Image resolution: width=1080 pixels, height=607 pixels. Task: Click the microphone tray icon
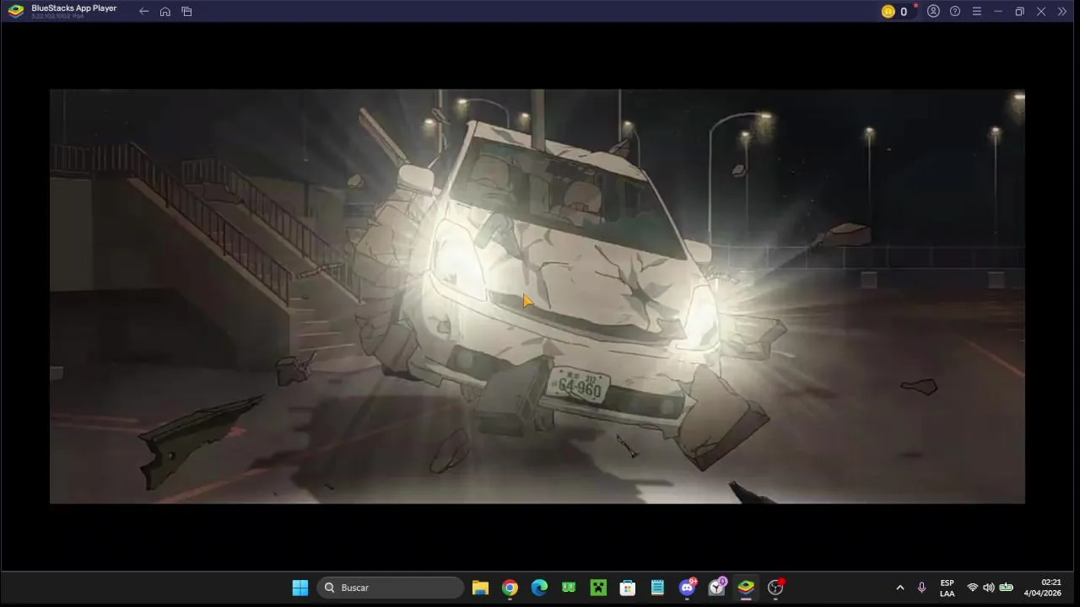click(921, 588)
